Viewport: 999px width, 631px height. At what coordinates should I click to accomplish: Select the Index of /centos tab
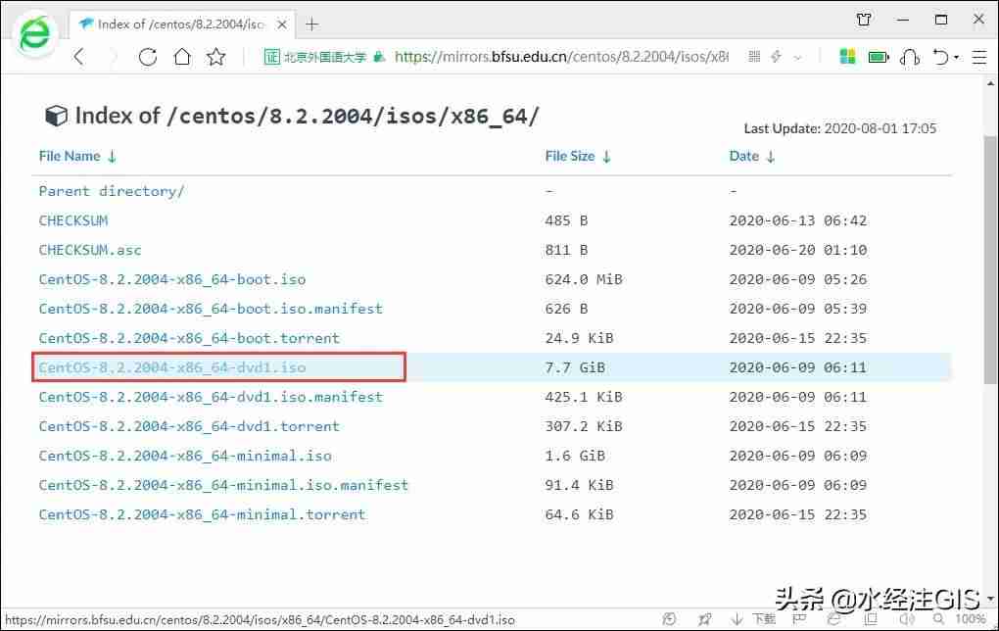coord(181,24)
